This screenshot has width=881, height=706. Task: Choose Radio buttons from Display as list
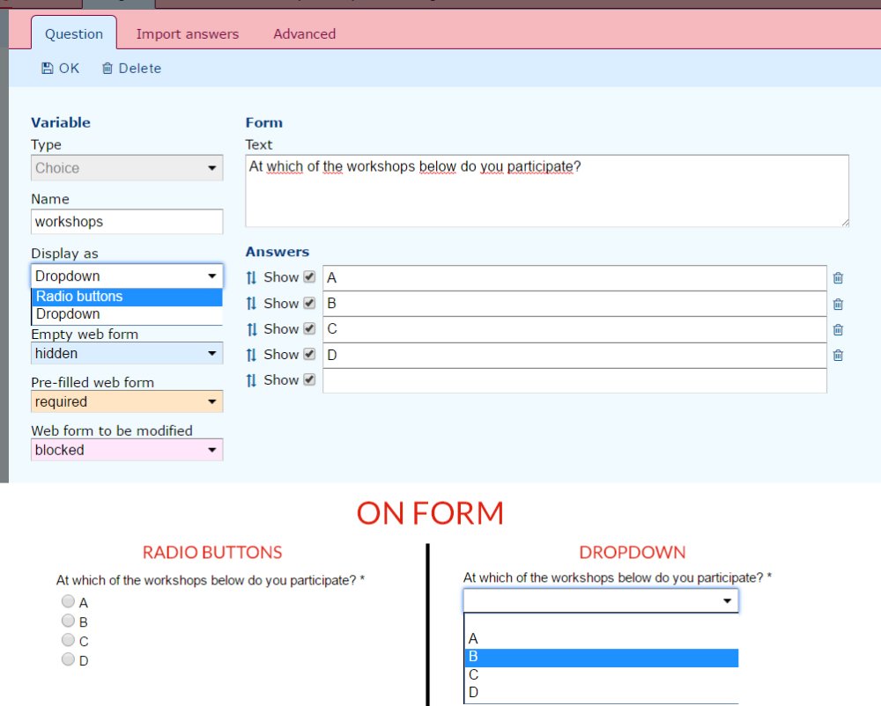(127, 297)
